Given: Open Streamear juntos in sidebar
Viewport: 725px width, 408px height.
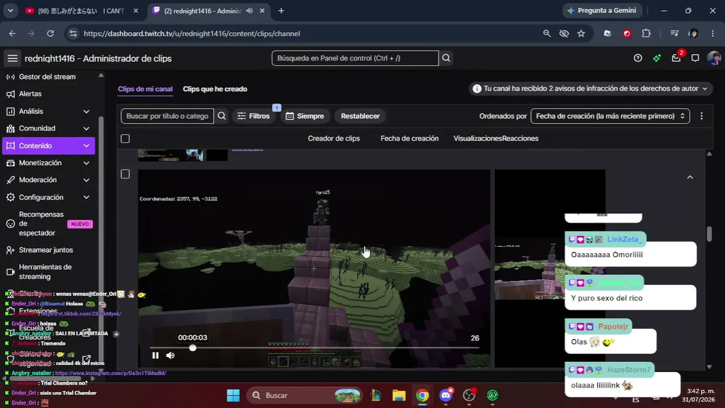Looking at the screenshot, I should tap(46, 250).
